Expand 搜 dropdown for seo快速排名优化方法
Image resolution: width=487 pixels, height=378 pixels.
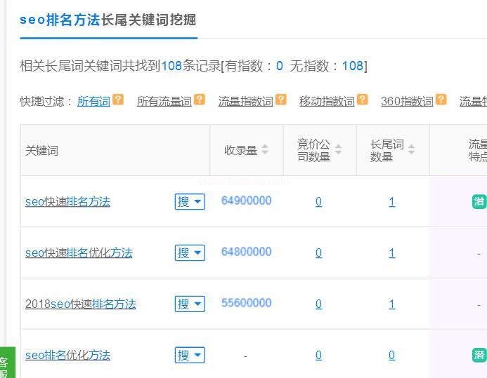(x=190, y=253)
